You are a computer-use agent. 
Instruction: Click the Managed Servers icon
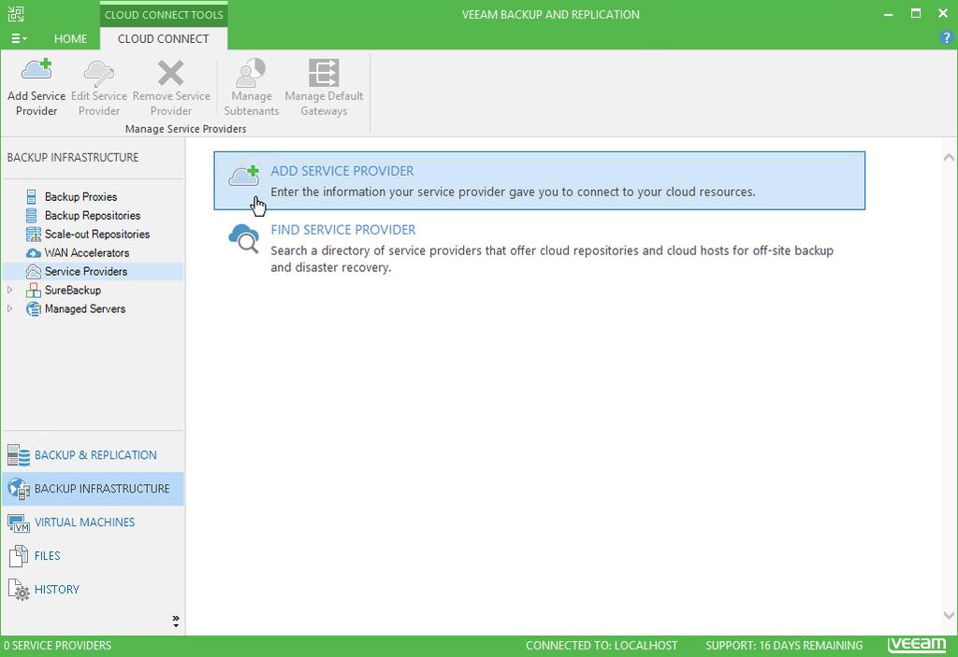pos(33,309)
